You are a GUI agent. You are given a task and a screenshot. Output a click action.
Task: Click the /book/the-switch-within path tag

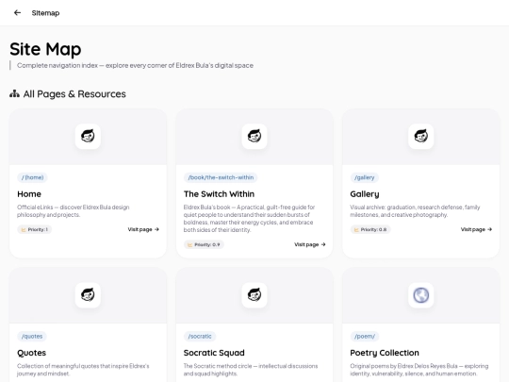tap(221, 177)
